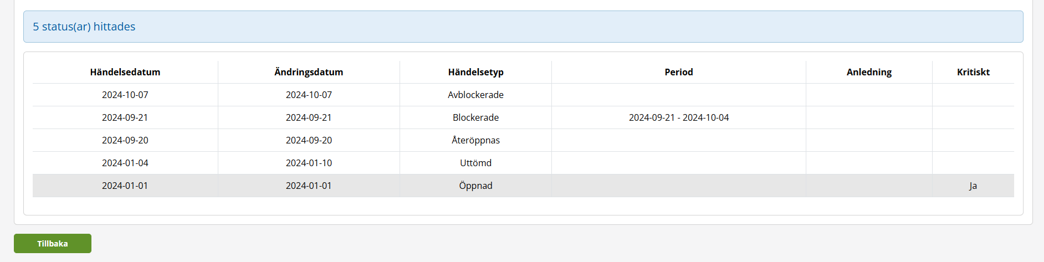Click the 2024-09-21 Ändringsdatum cell
The height and width of the screenshot is (262, 1044).
[x=309, y=117]
